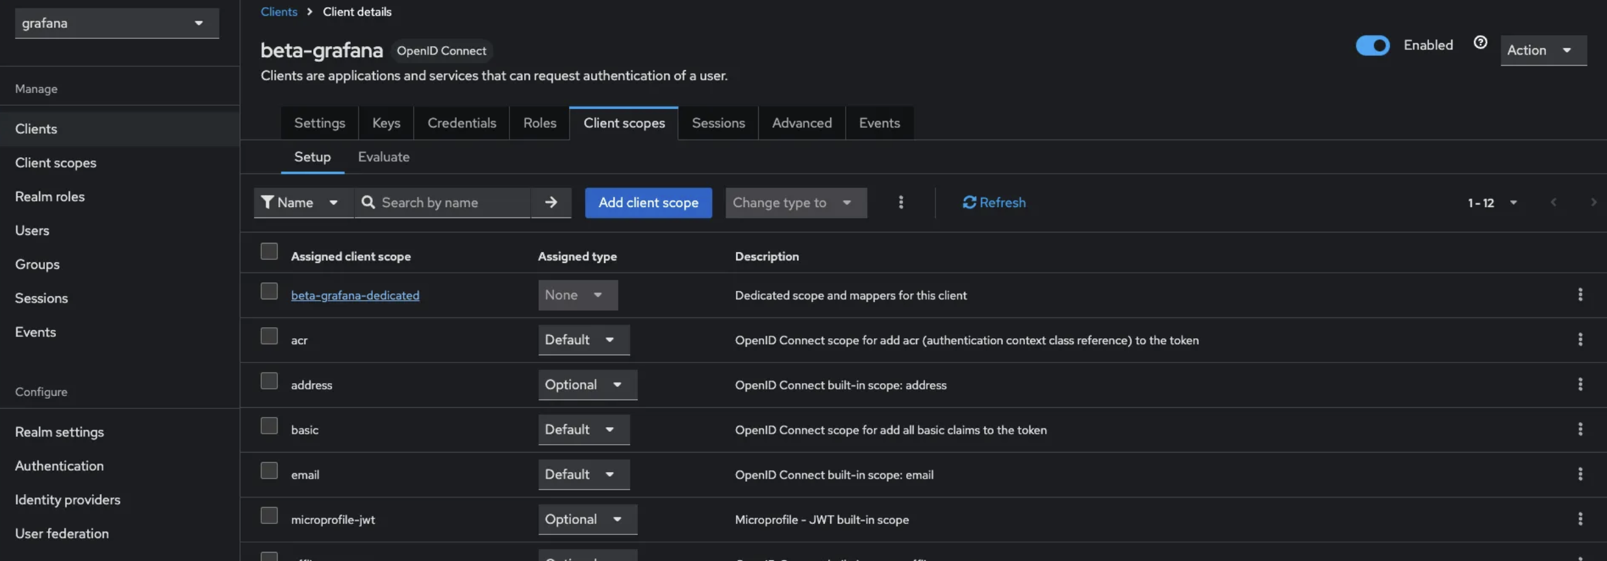Toggle the client Enabled switch
Viewport: 1607px width, 561px height.
point(1373,45)
